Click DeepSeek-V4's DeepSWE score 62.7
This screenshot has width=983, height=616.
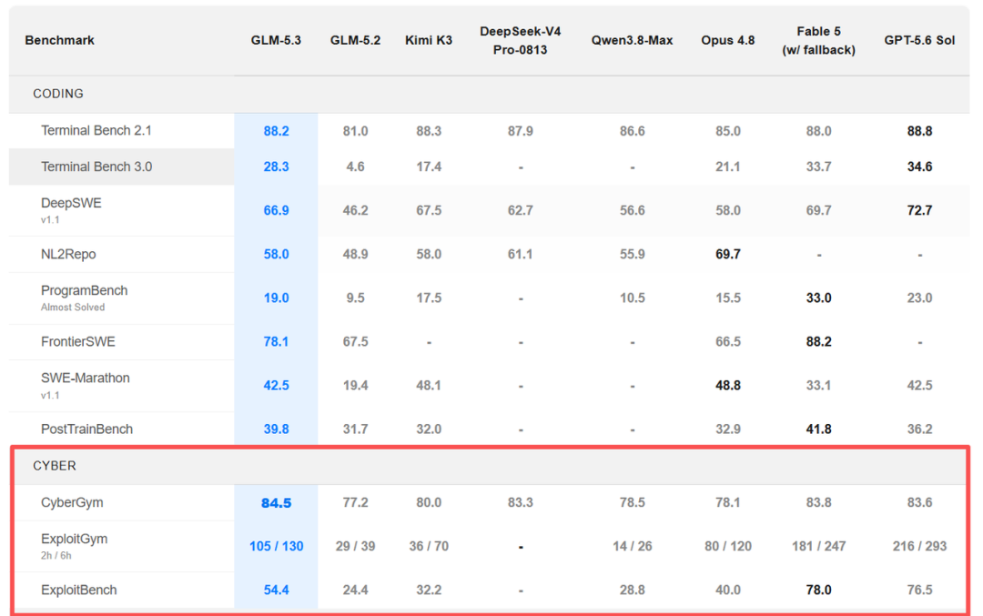(521, 210)
